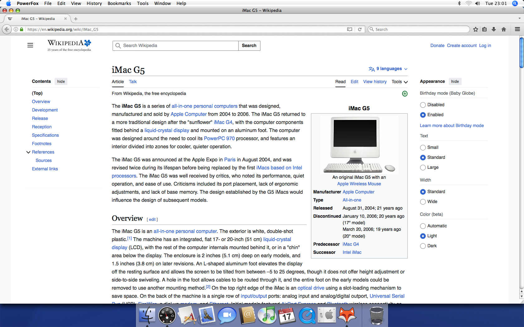Click the Search button next to Wikipedia search
Viewport: 524px width, 327px height.
click(249, 46)
